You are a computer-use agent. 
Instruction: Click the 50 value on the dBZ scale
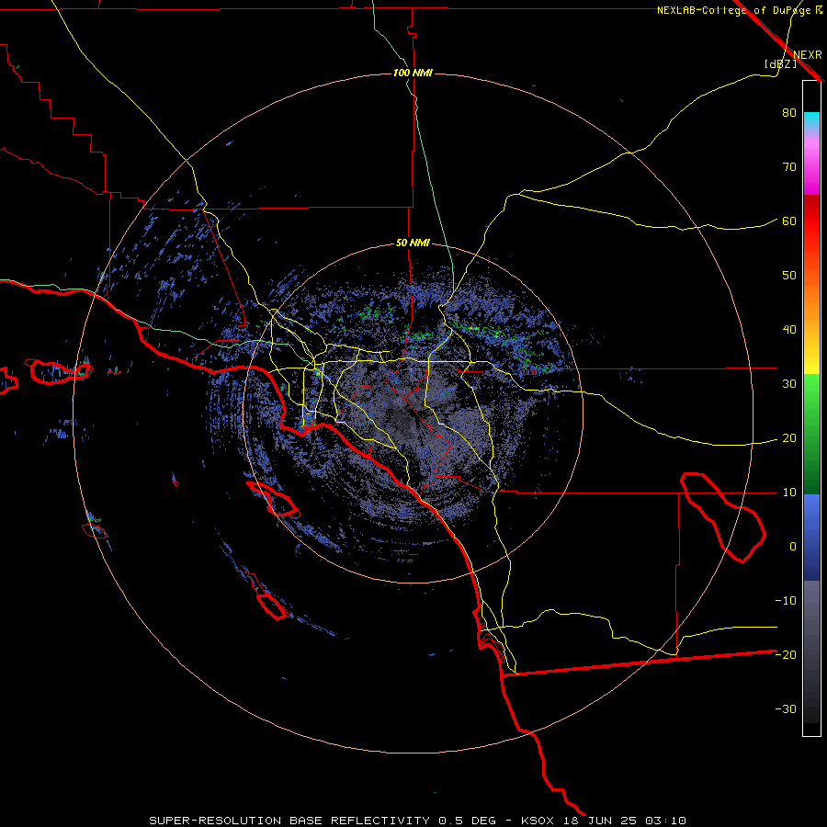click(x=789, y=276)
